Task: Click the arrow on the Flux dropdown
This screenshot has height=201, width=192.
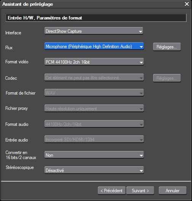Action: click(x=141, y=47)
